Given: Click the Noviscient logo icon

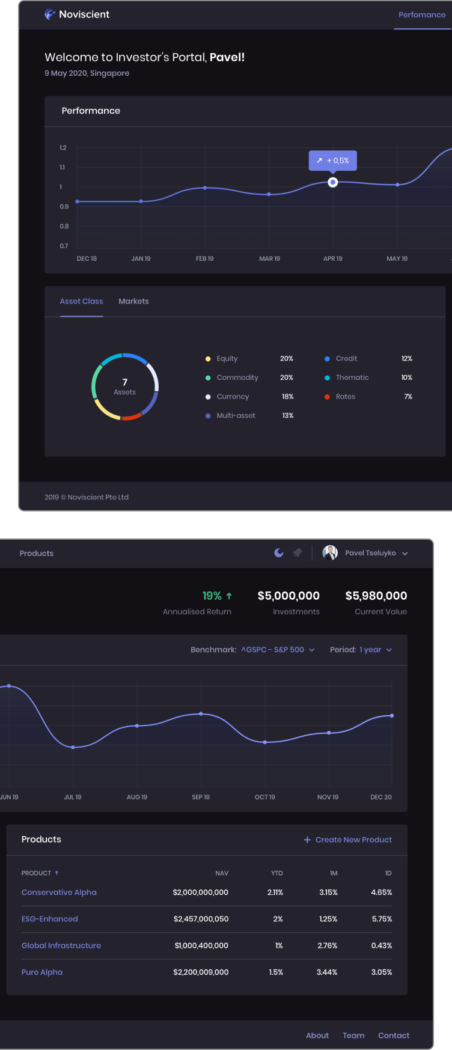Looking at the screenshot, I should pyautogui.click(x=50, y=14).
